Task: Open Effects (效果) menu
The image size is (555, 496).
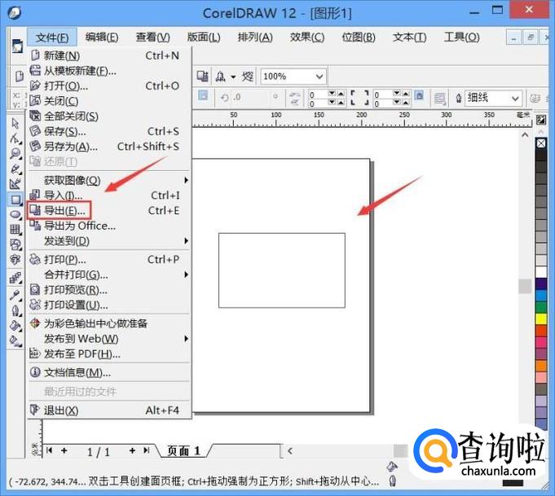Action: coord(307,37)
